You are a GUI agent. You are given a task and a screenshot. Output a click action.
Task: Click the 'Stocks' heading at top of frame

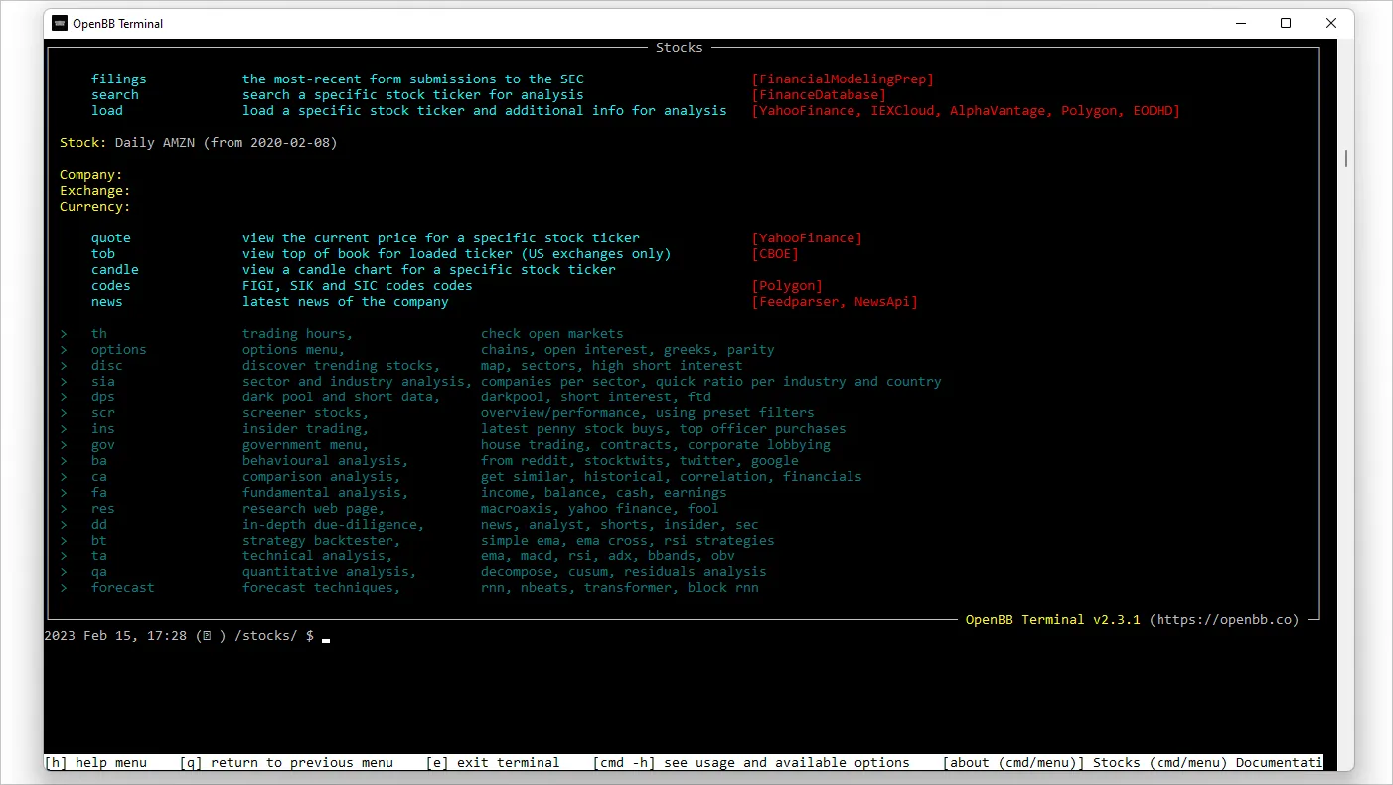coord(680,48)
